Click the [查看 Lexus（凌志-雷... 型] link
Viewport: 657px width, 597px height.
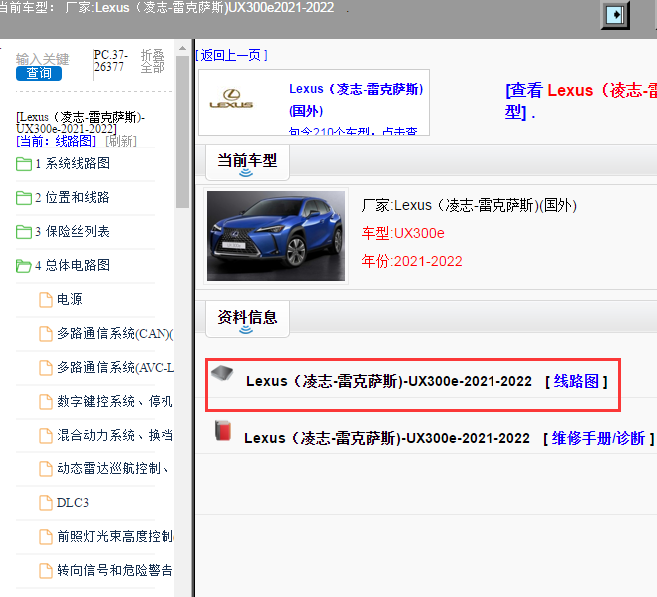[581, 101]
